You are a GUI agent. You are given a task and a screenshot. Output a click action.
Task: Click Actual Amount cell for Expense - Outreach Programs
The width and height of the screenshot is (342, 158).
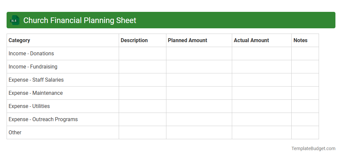point(262,119)
